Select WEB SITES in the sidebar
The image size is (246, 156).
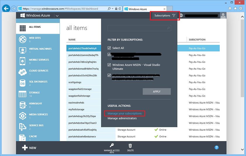38,39
